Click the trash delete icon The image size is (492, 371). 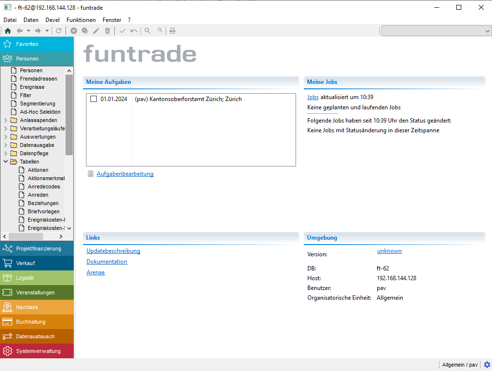(x=107, y=31)
